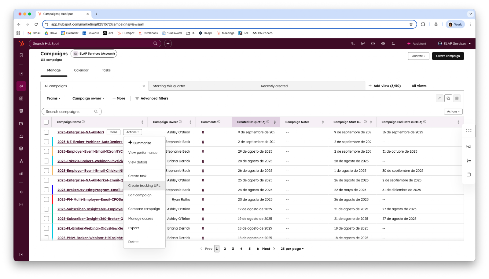Screen dimensions: 489x279
Task: Open the calling phone icon
Action: click(353, 44)
